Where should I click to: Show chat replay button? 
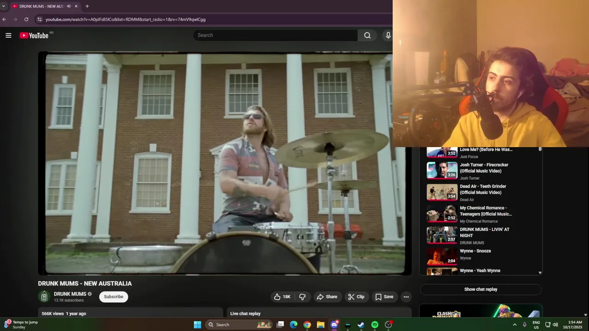tap(480, 290)
